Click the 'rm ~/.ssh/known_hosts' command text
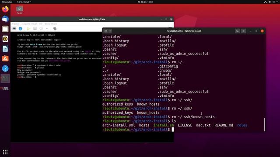 (193, 117)
